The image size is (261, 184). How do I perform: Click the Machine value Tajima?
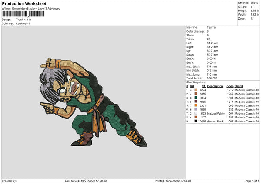(212, 27)
